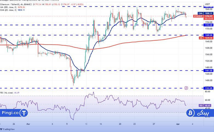
Task: Click the 1400.00 tick on price axis
Action: 209,80
